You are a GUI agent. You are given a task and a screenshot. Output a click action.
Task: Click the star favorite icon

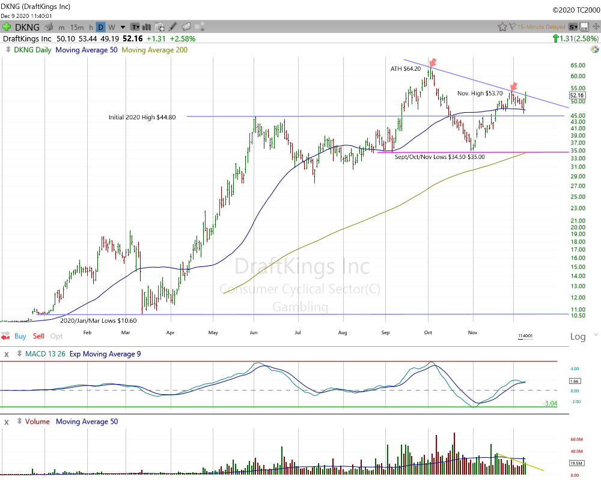[x=502, y=27]
